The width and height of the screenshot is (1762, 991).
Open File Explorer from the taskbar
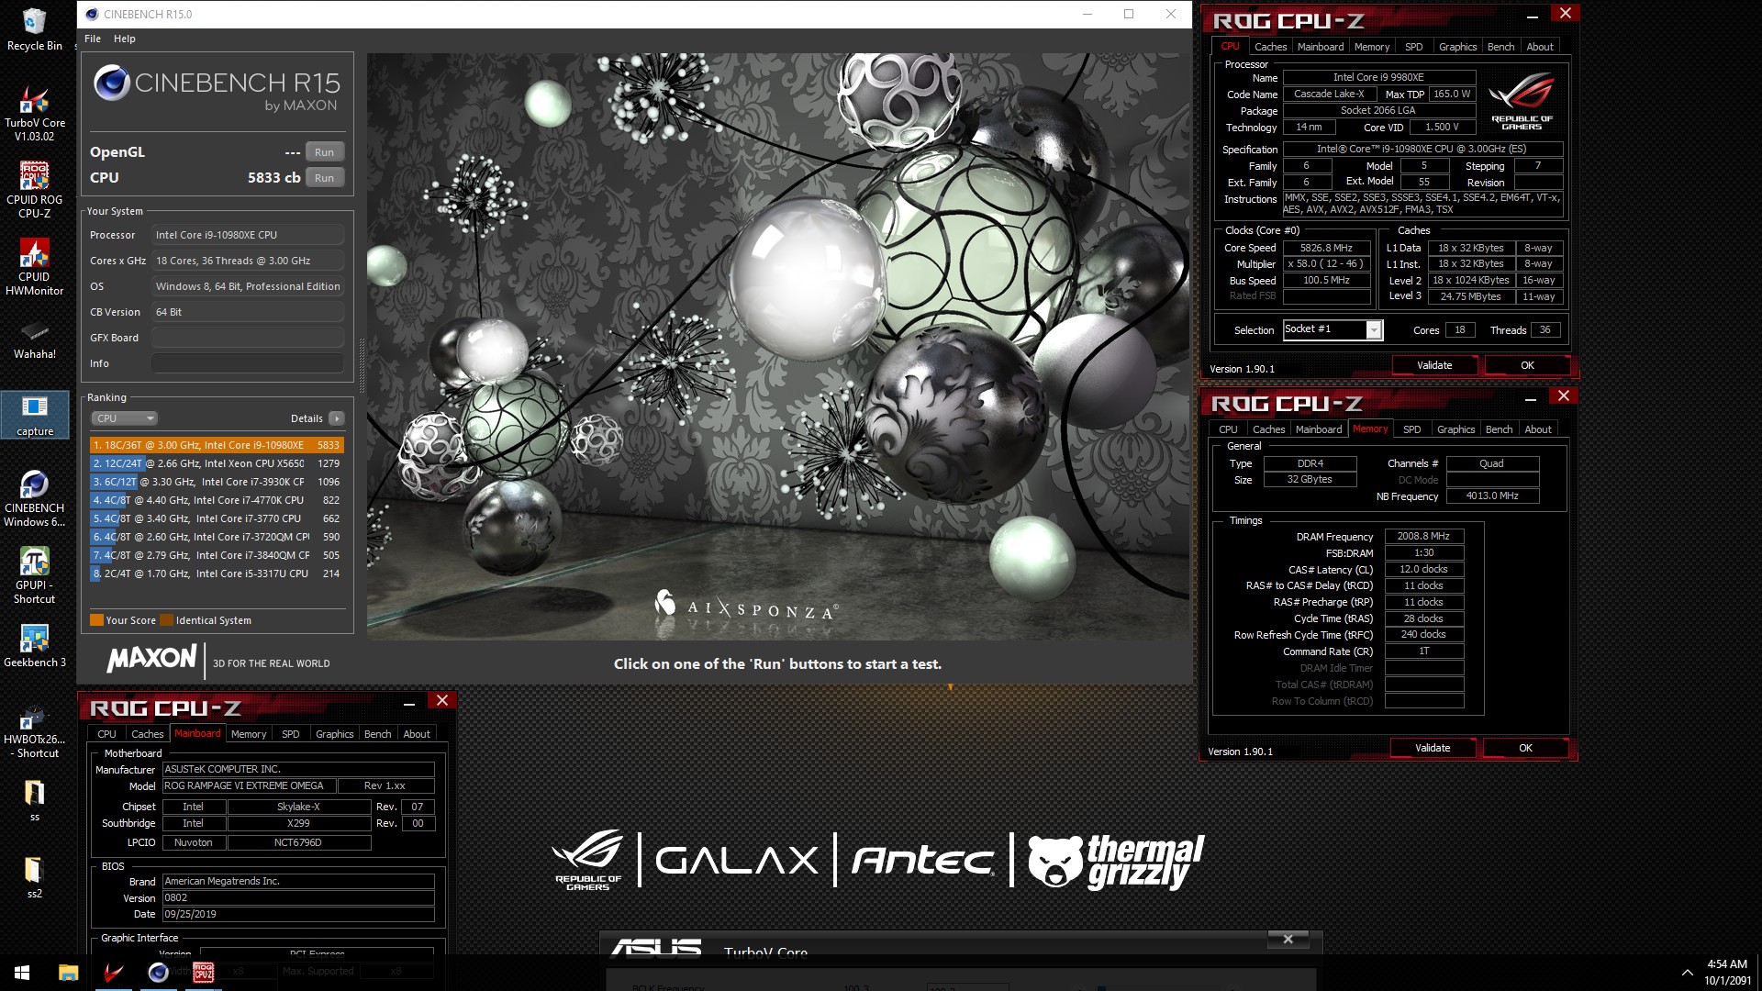coord(68,973)
